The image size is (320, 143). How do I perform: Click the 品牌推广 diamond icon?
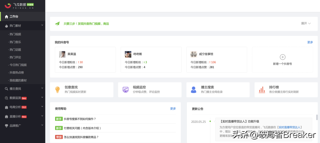(7, 126)
